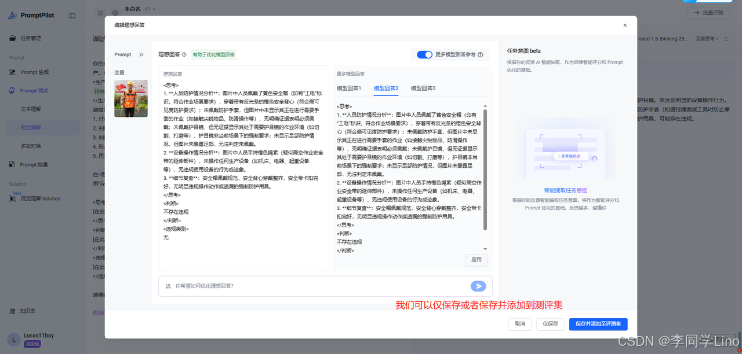Open 视觉理解 Solution beta icon
The width and height of the screenshot is (742, 354).
13,198
